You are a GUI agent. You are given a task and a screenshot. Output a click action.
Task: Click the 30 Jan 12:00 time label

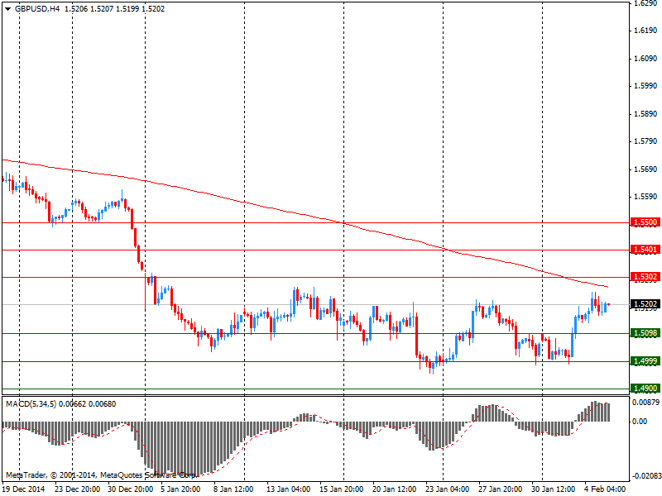(553, 489)
